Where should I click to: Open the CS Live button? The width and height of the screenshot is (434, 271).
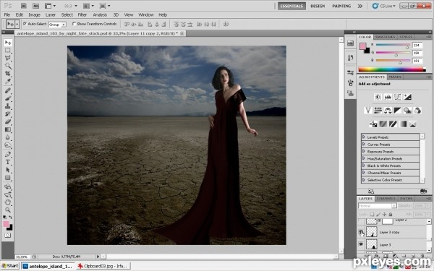(x=384, y=6)
